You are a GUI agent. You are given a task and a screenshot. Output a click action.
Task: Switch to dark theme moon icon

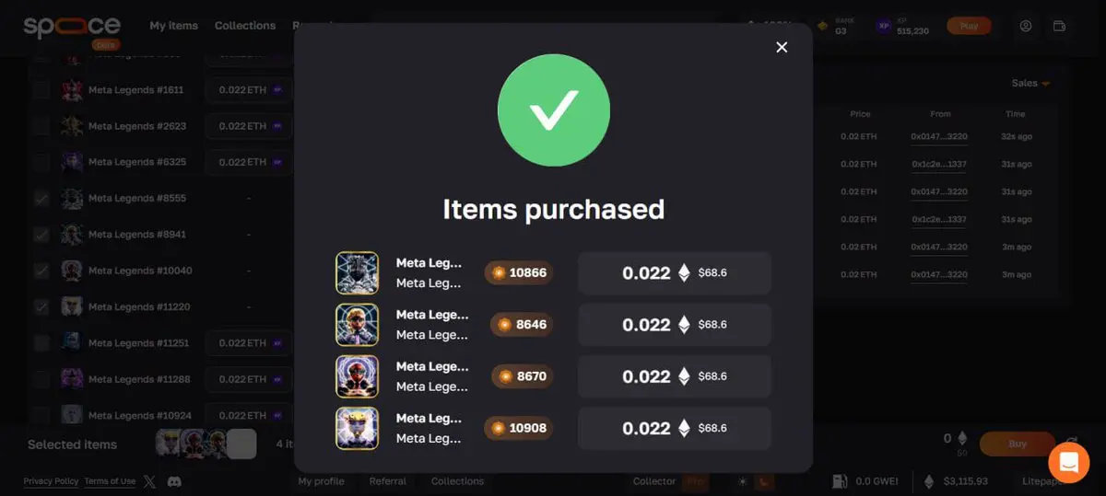tap(764, 481)
